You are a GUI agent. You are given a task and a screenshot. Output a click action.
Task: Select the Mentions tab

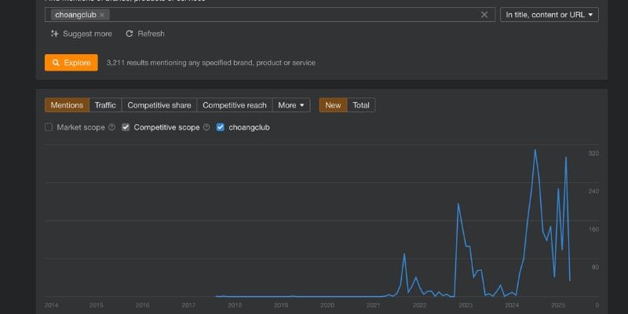pyautogui.click(x=67, y=105)
